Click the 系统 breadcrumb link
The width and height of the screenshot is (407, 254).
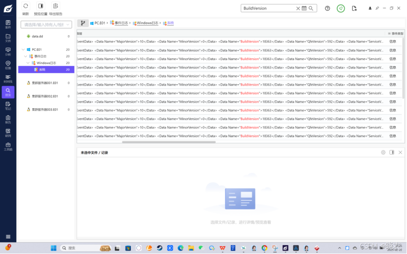(170, 23)
